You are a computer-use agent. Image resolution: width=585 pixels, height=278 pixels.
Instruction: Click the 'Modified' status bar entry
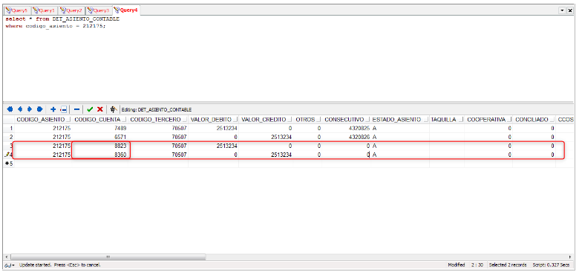click(x=457, y=265)
